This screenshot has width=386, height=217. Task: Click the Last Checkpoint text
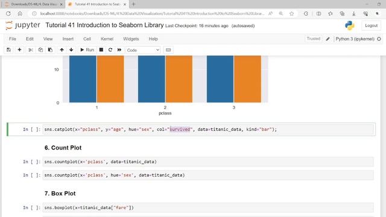pos(197,25)
